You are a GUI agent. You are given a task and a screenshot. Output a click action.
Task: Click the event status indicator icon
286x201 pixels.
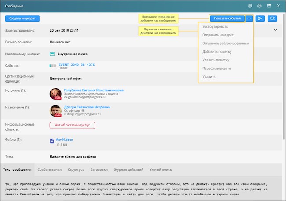(x=53, y=65)
